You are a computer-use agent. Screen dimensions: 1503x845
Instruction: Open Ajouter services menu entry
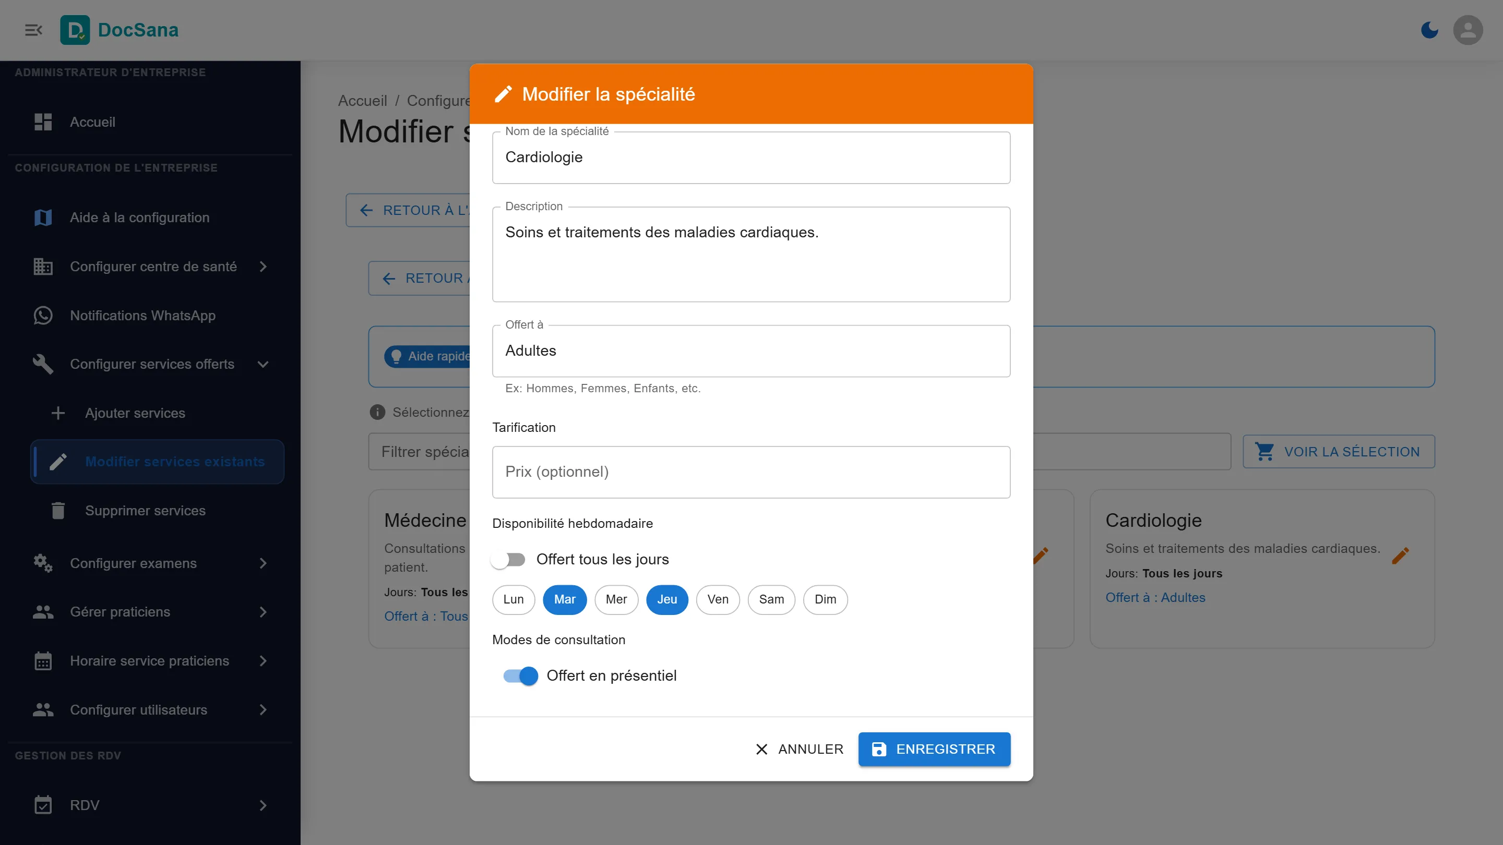pyautogui.click(x=157, y=413)
